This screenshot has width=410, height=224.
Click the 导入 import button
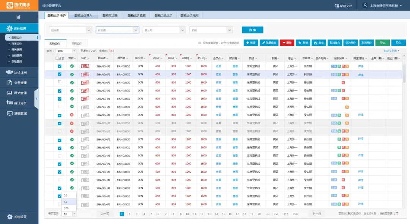click(399, 43)
